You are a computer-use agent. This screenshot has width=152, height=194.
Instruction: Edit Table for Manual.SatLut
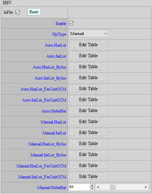pos(89,132)
